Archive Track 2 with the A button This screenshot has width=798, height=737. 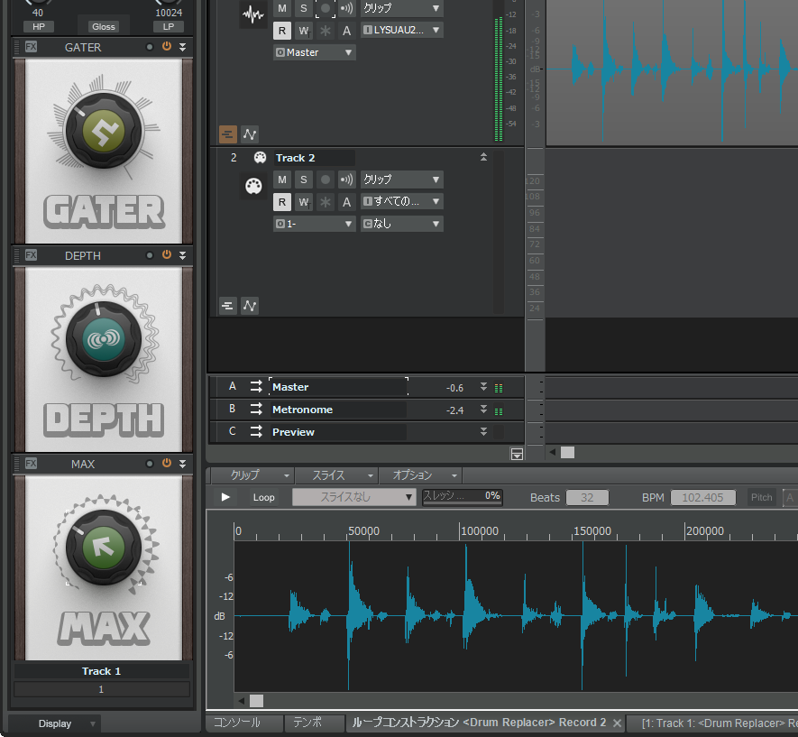tap(346, 202)
